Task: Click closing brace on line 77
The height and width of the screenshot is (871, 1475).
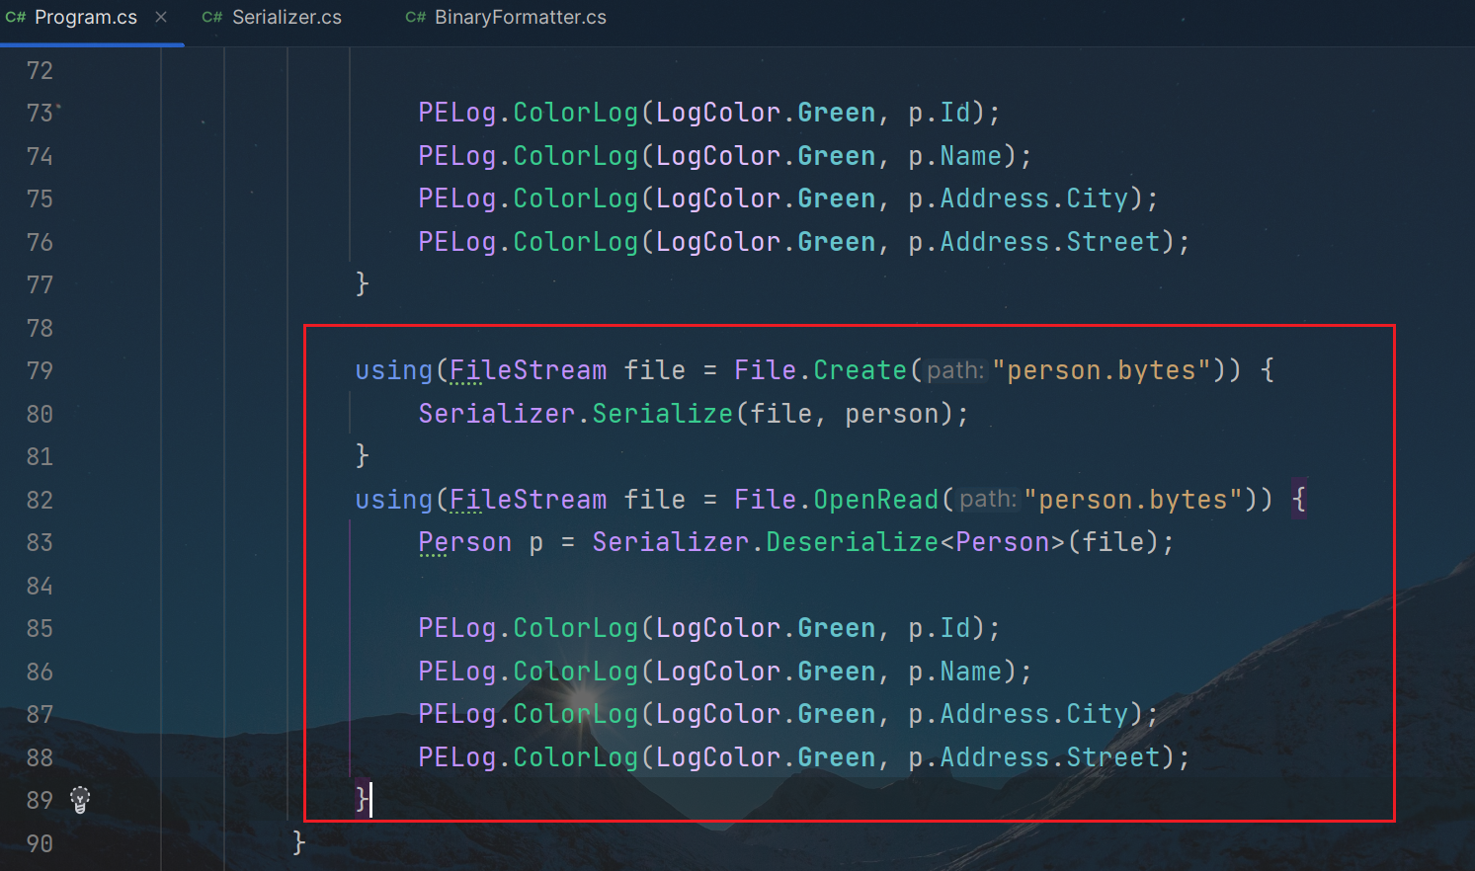Action: [363, 284]
